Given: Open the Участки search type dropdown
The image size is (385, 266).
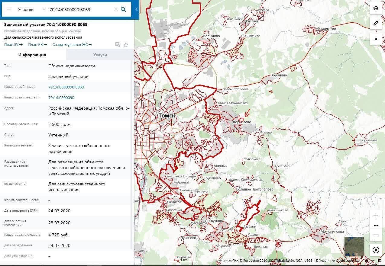Looking at the screenshot, I should tap(26, 9).
